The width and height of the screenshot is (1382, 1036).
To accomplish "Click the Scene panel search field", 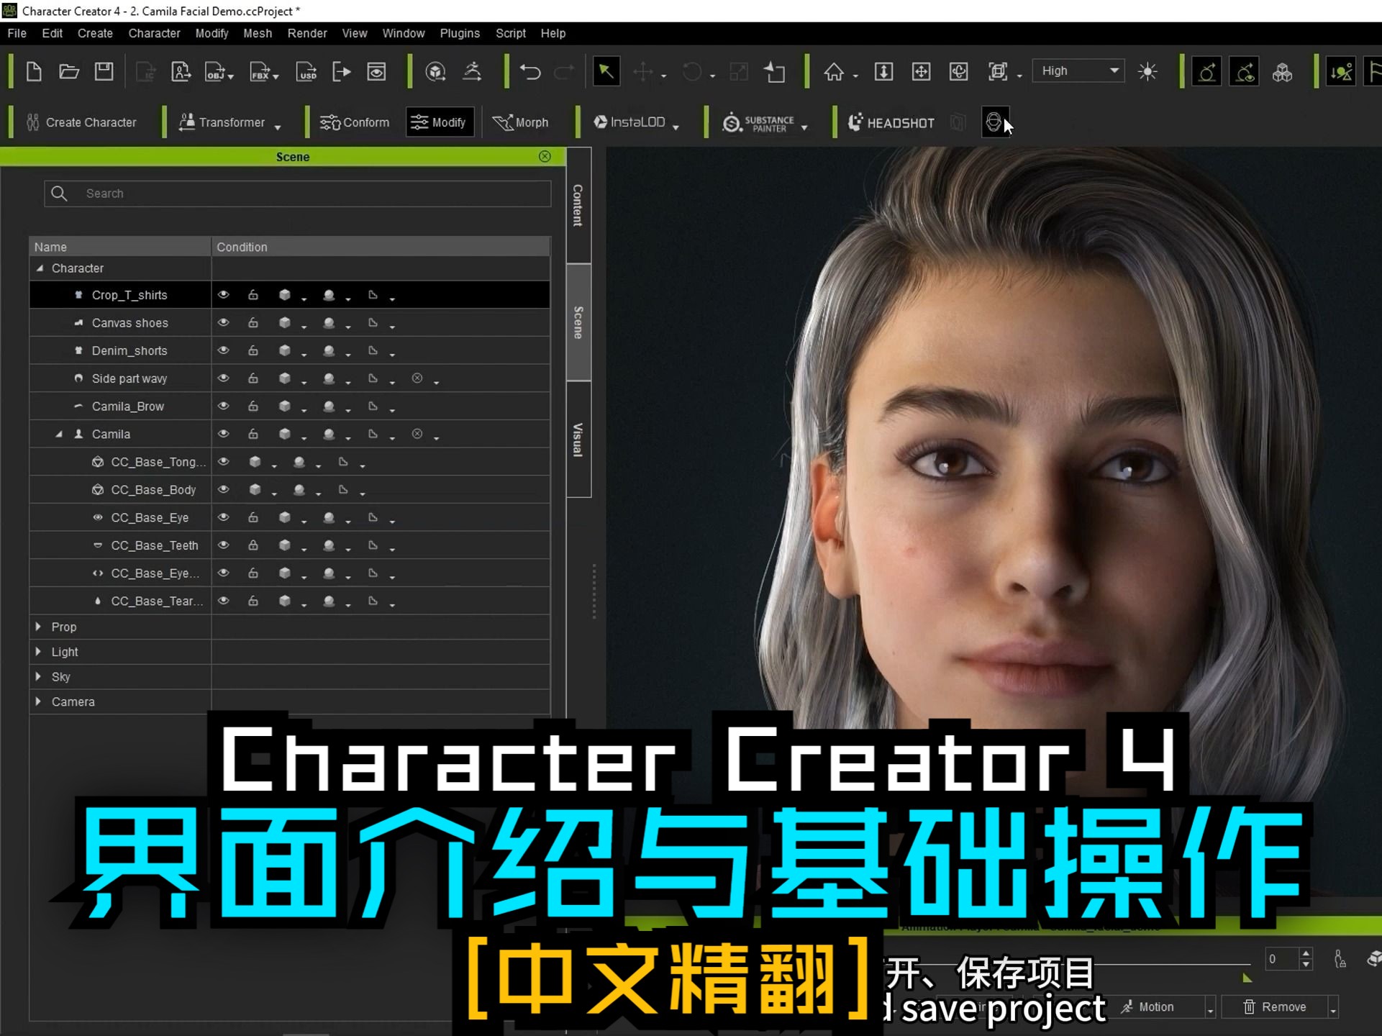I will point(297,194).
